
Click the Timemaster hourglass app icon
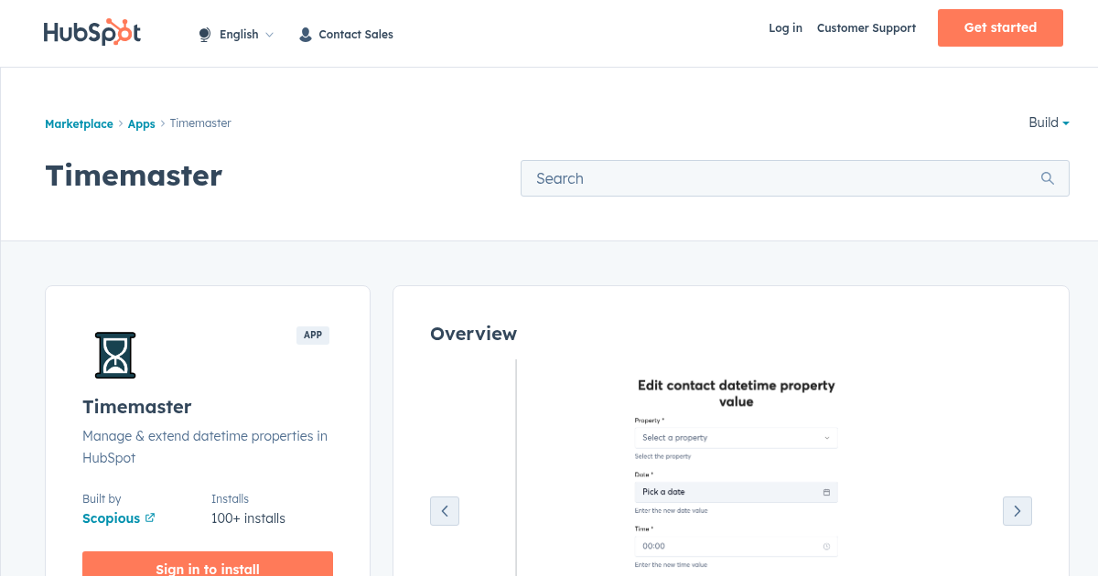pyautogui.click(x=115, y=356)
